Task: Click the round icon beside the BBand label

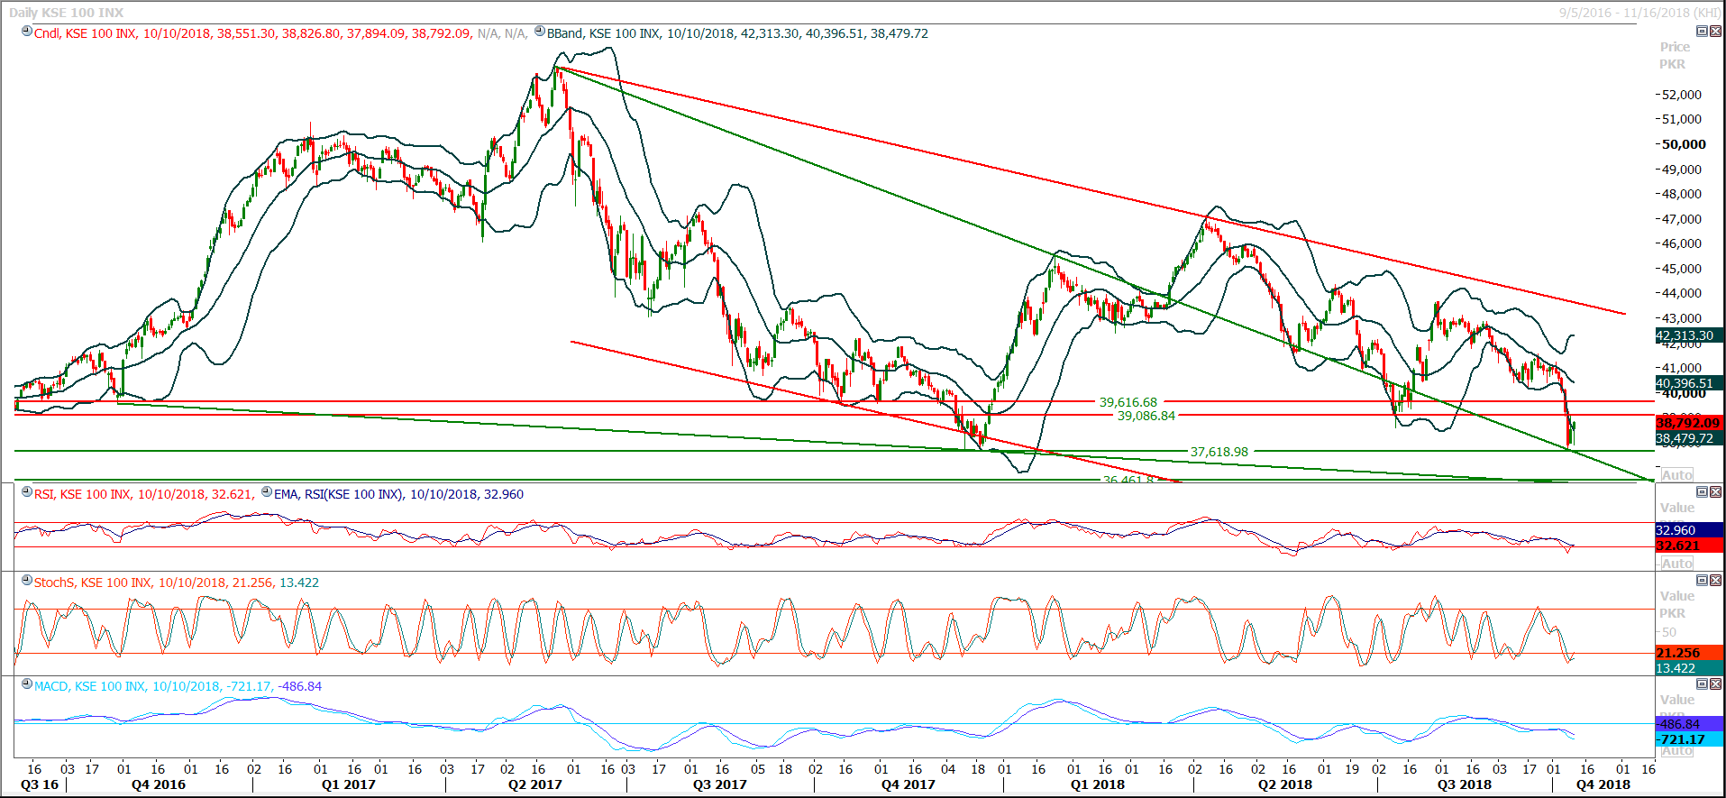Action: click(540, 32)
